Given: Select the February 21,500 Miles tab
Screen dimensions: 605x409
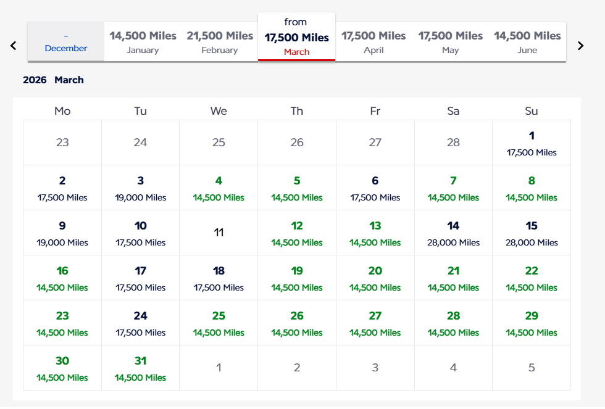Looking at the screenshot, I should [219, 41].
